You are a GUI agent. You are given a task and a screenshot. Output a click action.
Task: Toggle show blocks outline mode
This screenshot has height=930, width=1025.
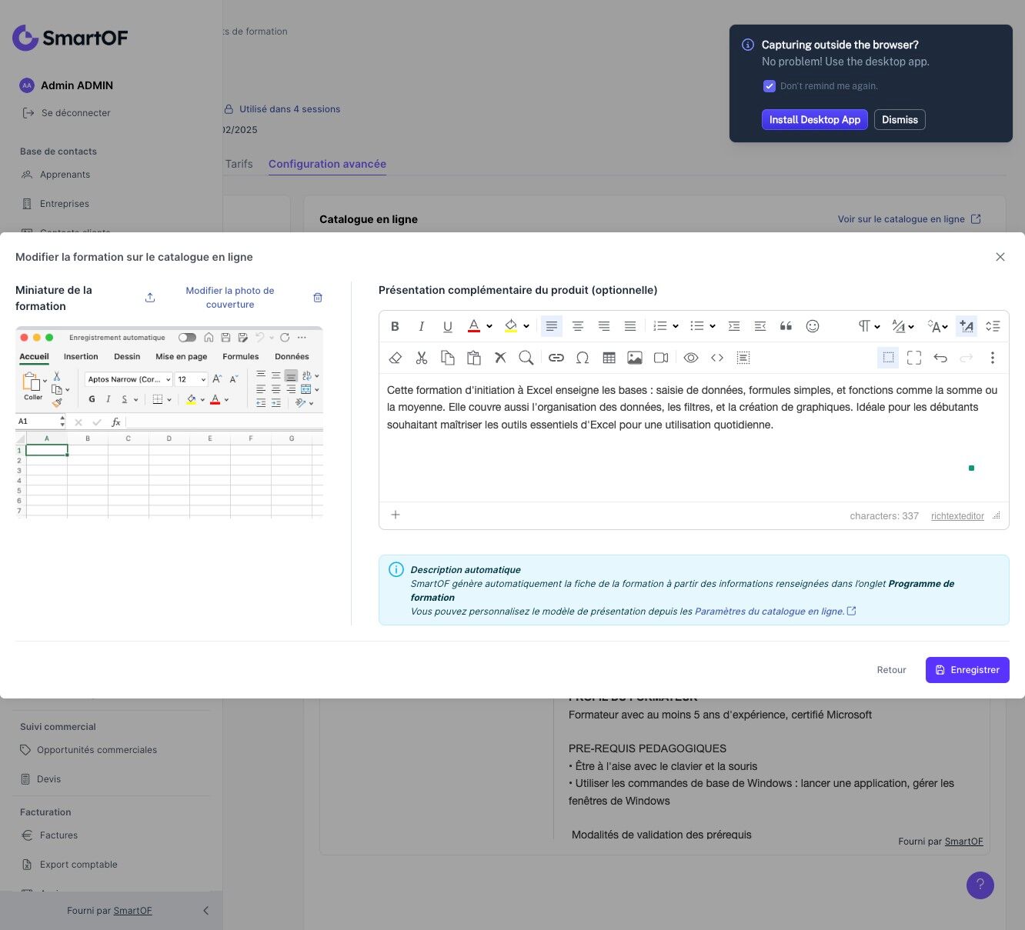(888, 358)
